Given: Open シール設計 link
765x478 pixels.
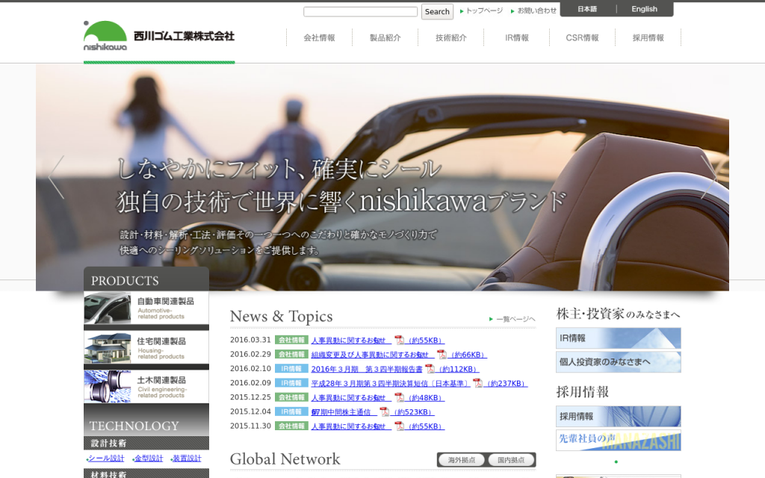Looking at the screenshot, I should 105,459.
